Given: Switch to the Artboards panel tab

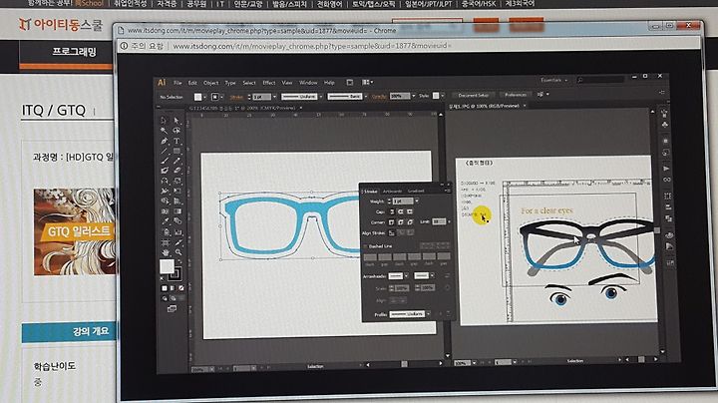Looking at the screenshot, I should click(393, 191).
